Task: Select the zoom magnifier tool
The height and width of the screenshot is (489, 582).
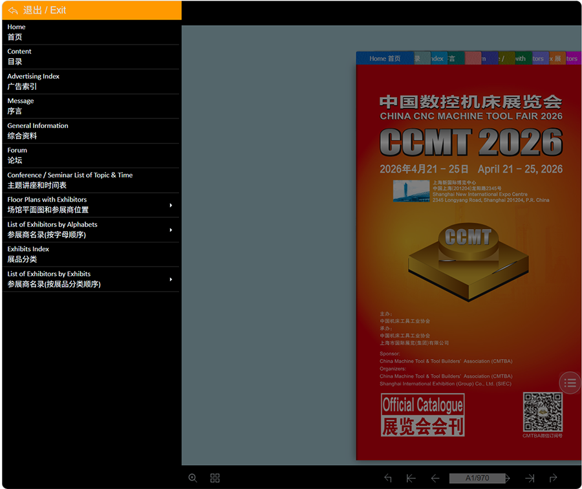Action: point(192,478)
